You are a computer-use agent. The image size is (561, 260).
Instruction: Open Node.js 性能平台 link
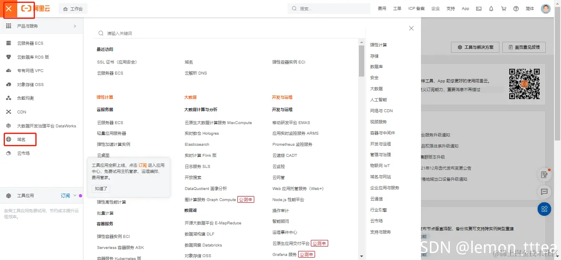pos(288,200)
